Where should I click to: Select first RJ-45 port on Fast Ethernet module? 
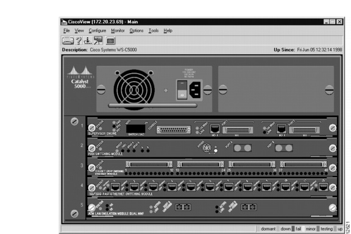(115, 186)
